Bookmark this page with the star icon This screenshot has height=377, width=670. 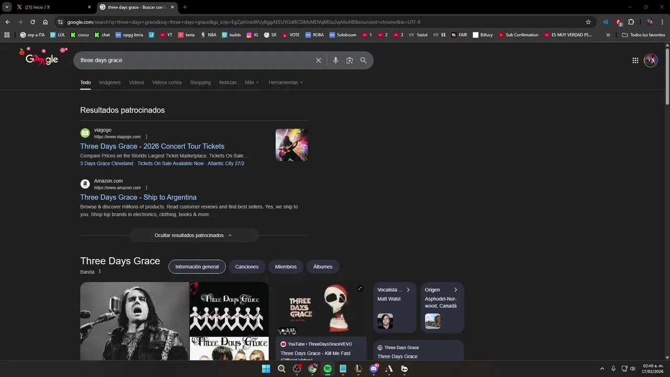[588, 22]
